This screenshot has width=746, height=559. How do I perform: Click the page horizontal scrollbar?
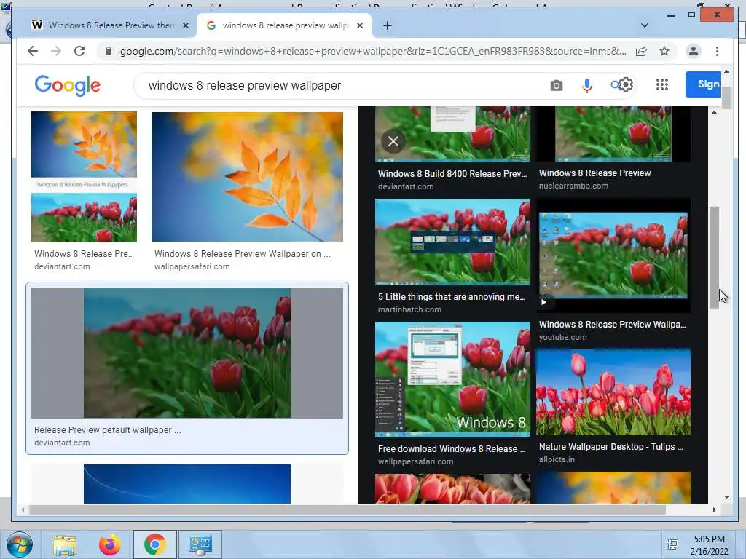(x=347, y=510)
